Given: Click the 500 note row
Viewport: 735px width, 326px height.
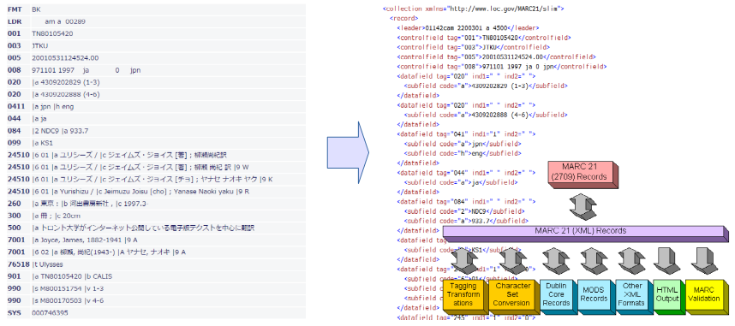Looking at the screenshot, I should pyautogui.click(x=156, y=228).
